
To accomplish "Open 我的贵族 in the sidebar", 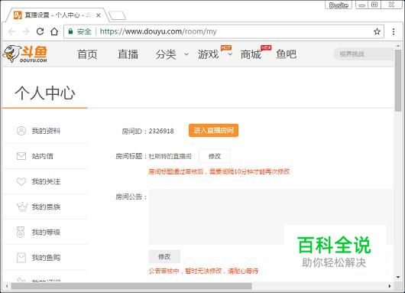I will [x=46, y=207].
